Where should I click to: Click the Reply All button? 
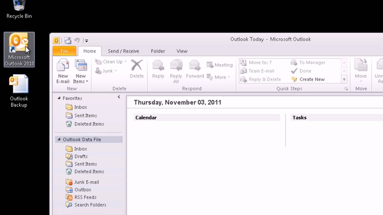coord(176,71)
